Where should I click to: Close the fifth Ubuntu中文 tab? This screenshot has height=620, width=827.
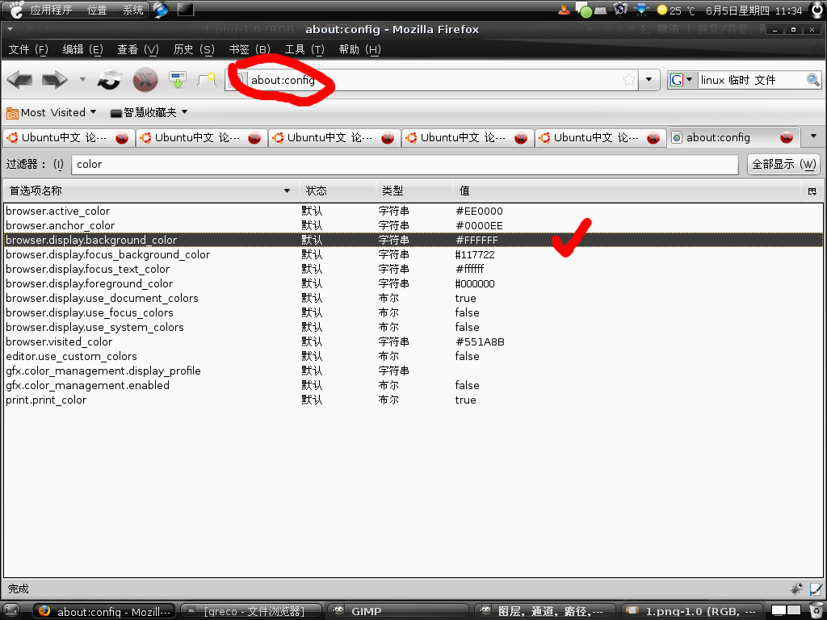[653, 138]
